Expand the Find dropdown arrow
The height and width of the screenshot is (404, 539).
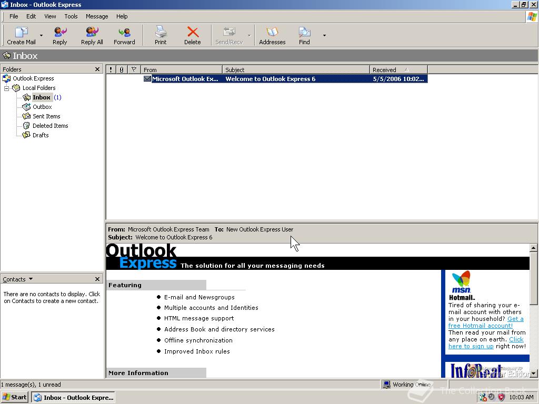tap(324, 35)
